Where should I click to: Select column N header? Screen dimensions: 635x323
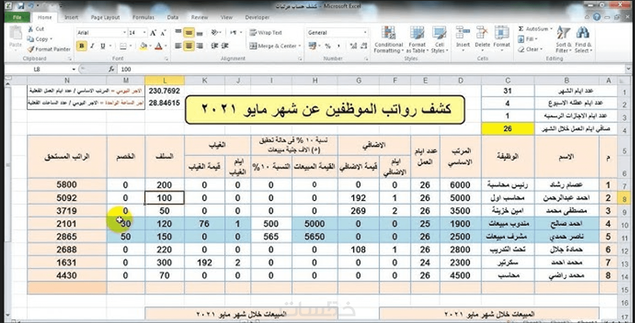point(67,81)
